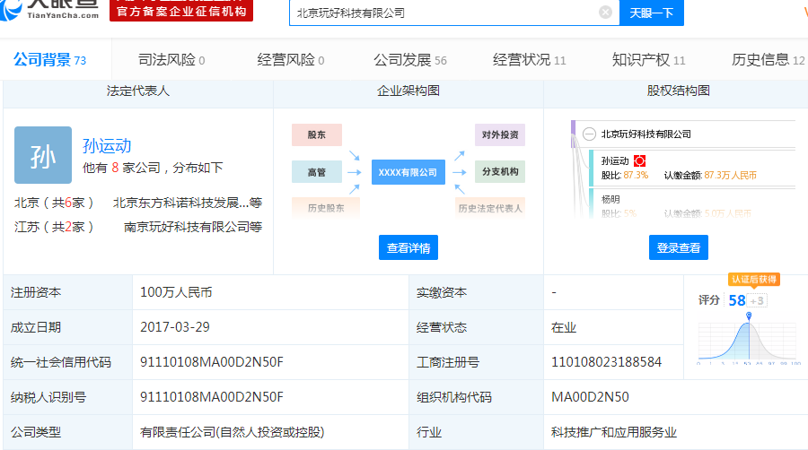Click the 对外投资 box in diagram
The width and height of the screenshot is (808, 450).
click(x=500, y=134)
